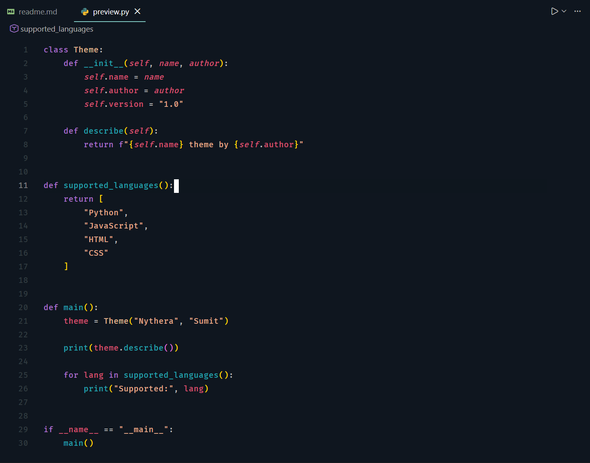Image resolution: width=590 pixels, height=463 pixels.
Task: Run the preview.py file with the play icon
Action: 554,11
